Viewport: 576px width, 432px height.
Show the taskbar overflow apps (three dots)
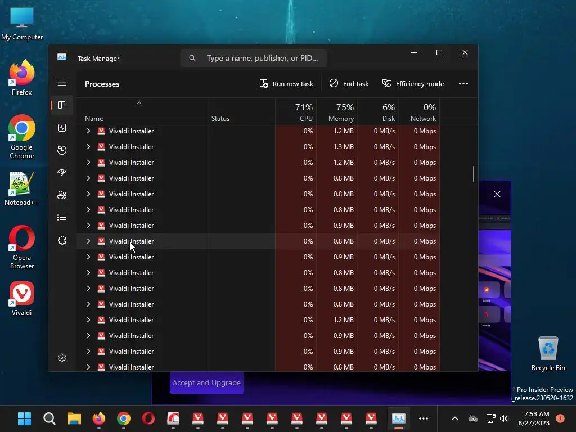pos(424,418)
